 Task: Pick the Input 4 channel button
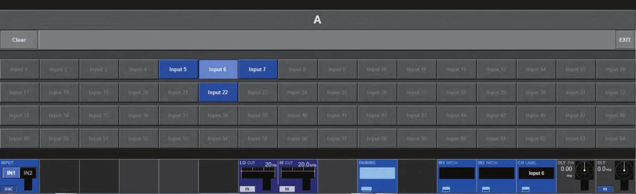(138, 69)
